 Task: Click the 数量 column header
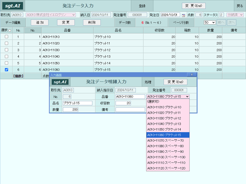210,30
